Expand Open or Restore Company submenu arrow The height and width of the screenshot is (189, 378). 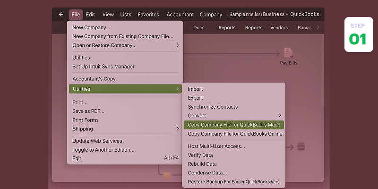point(178,45)
